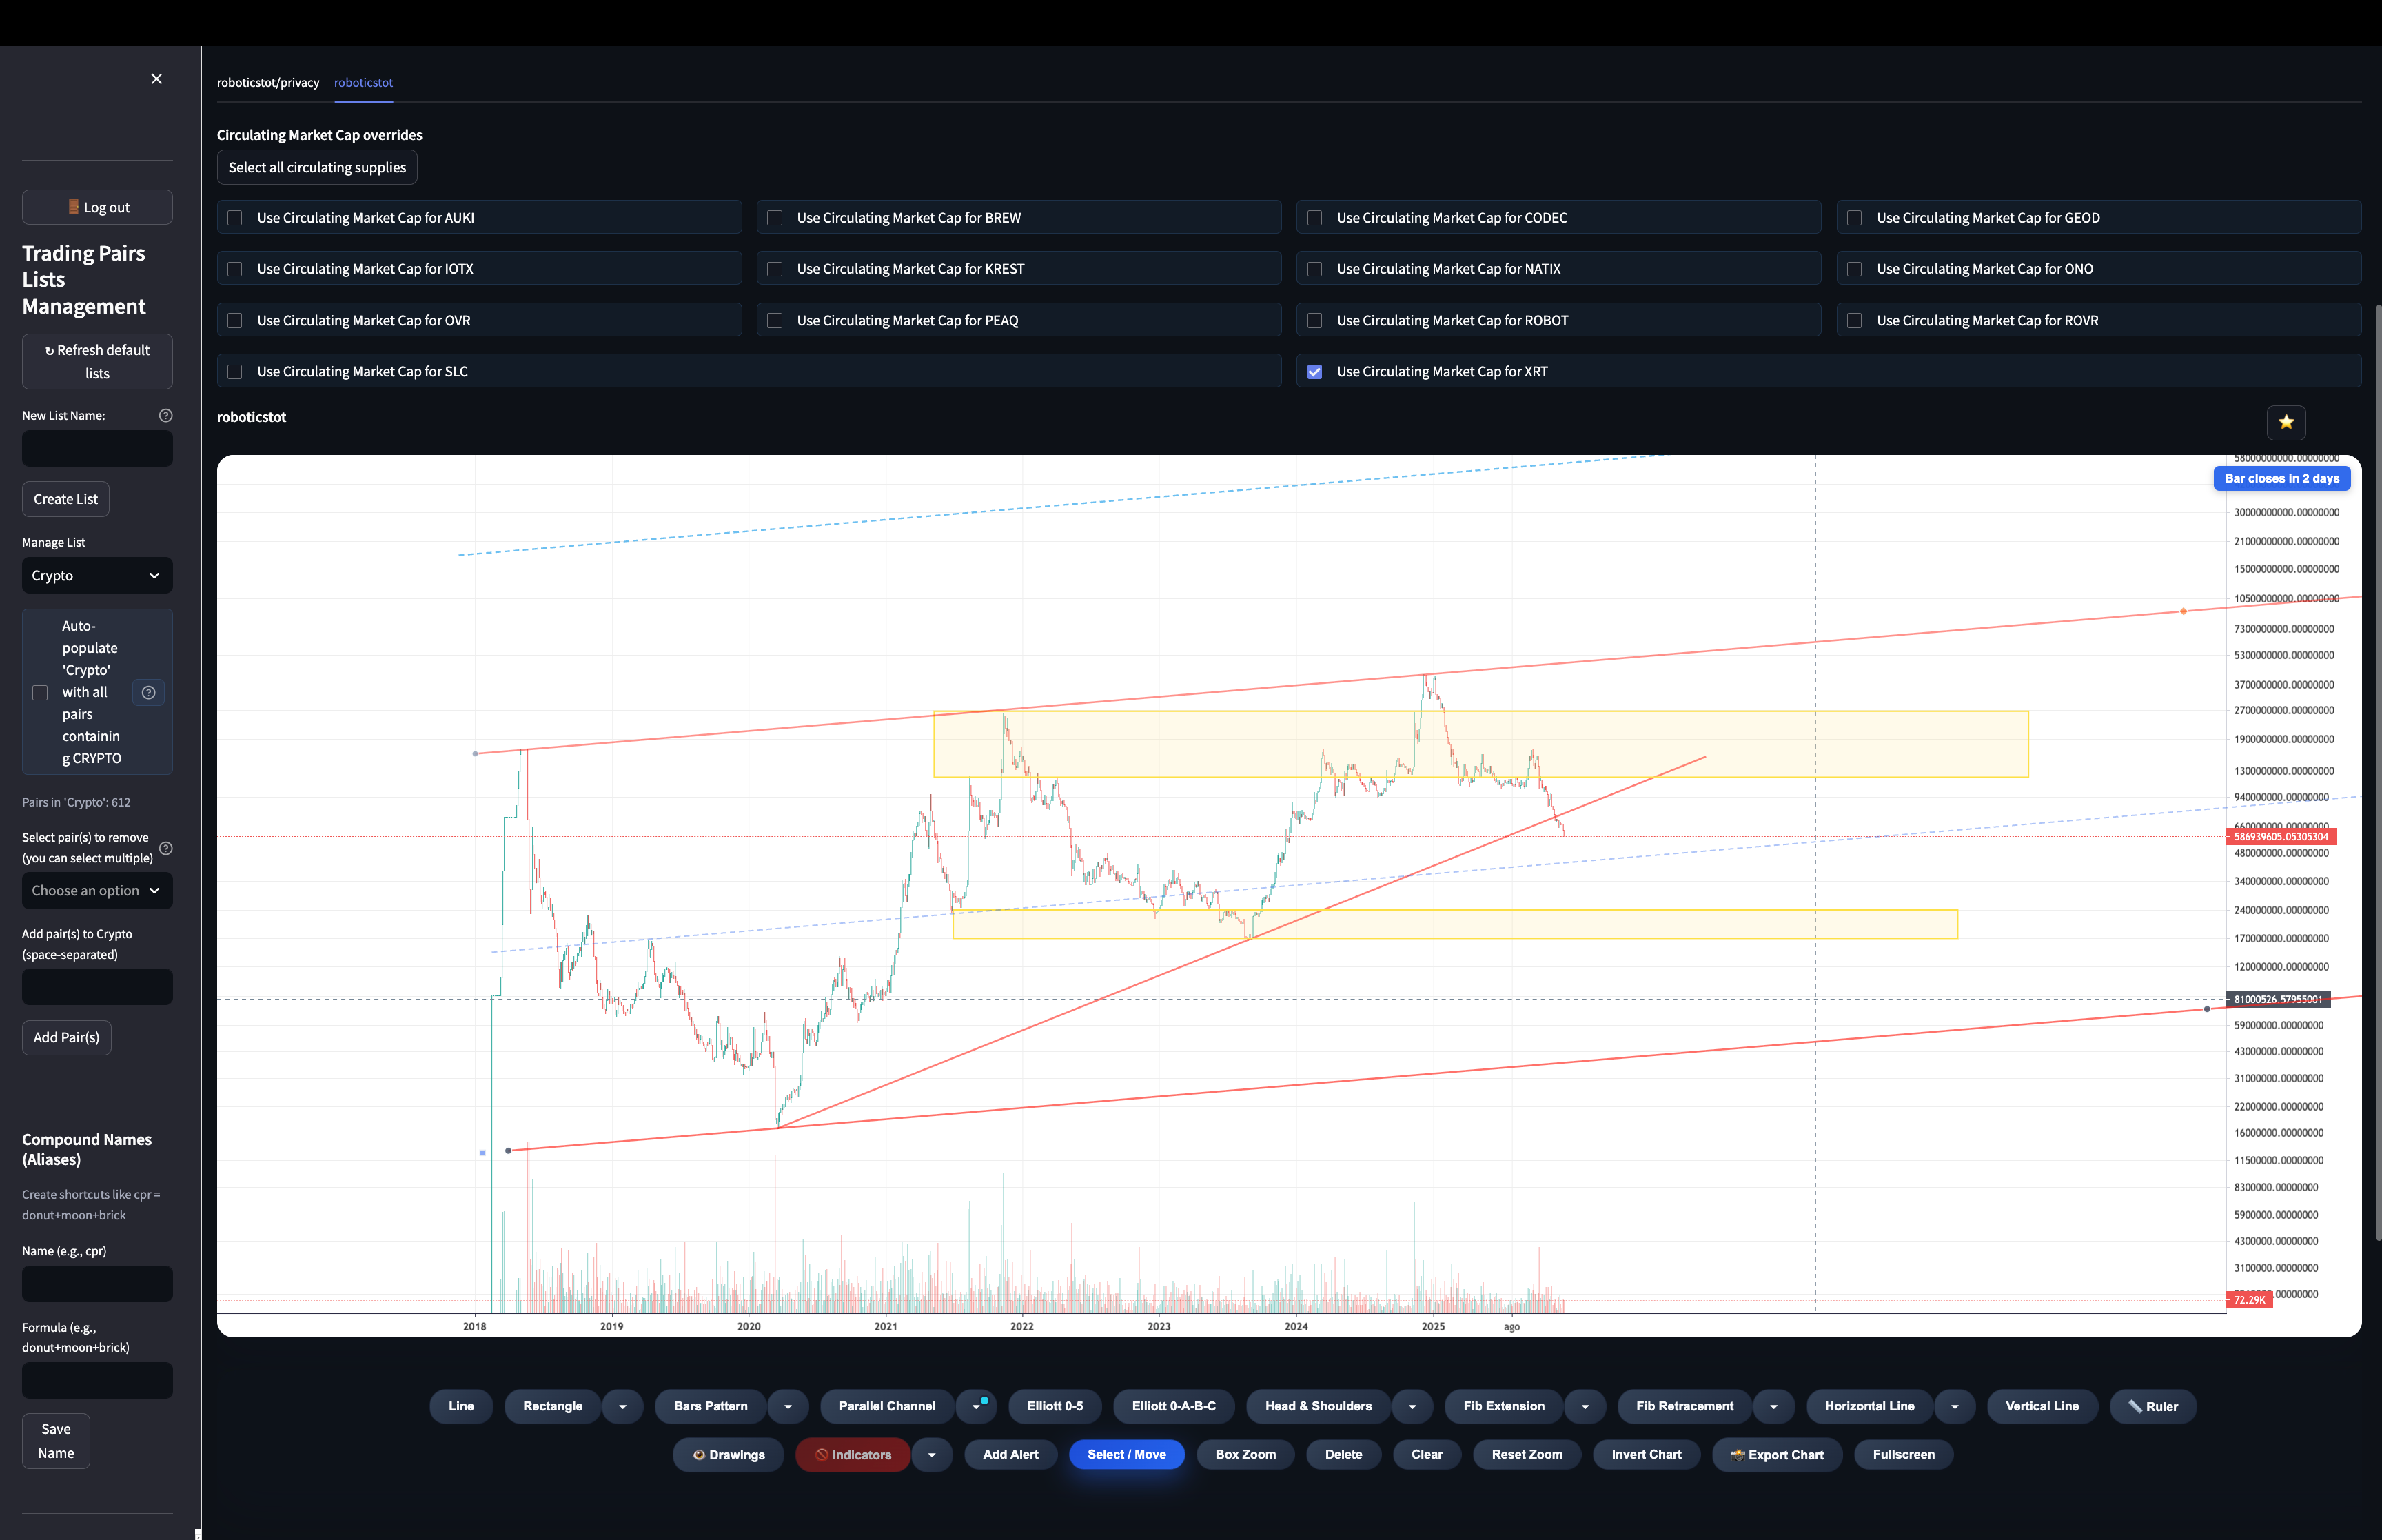Select the Ruler tool
The width and height of the screenshot is (2382, 1540).
2152,1406
